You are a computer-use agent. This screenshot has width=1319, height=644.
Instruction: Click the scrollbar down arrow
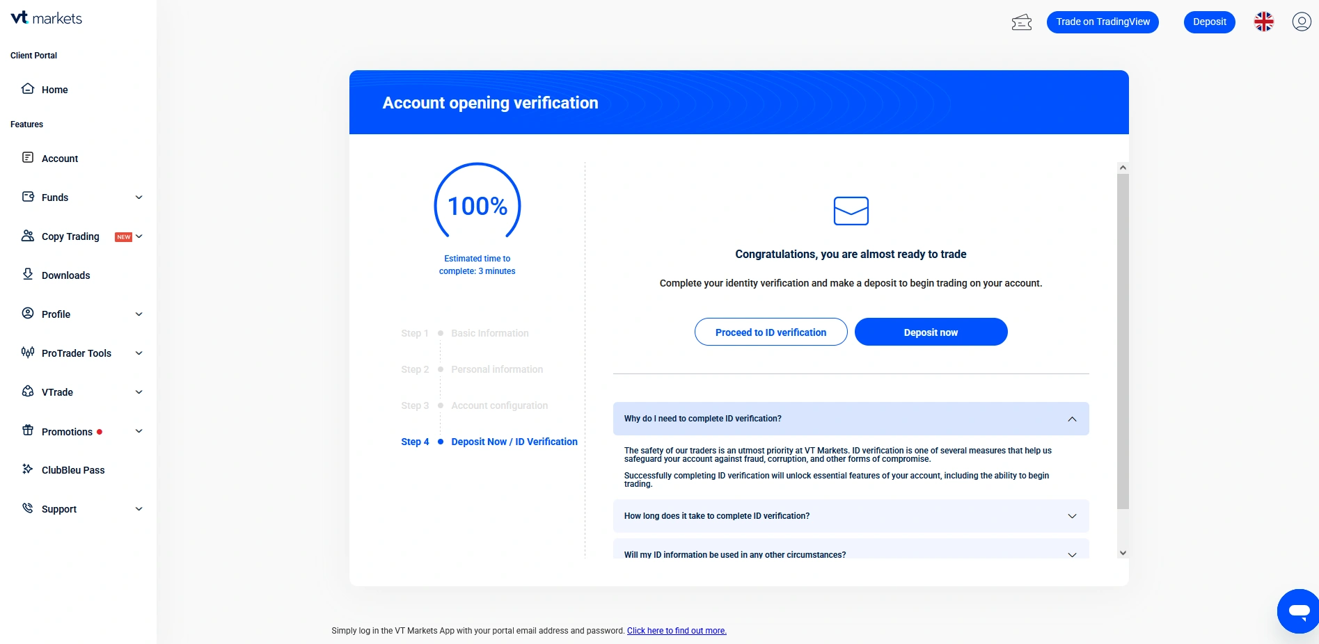(x=1122, y=553)
